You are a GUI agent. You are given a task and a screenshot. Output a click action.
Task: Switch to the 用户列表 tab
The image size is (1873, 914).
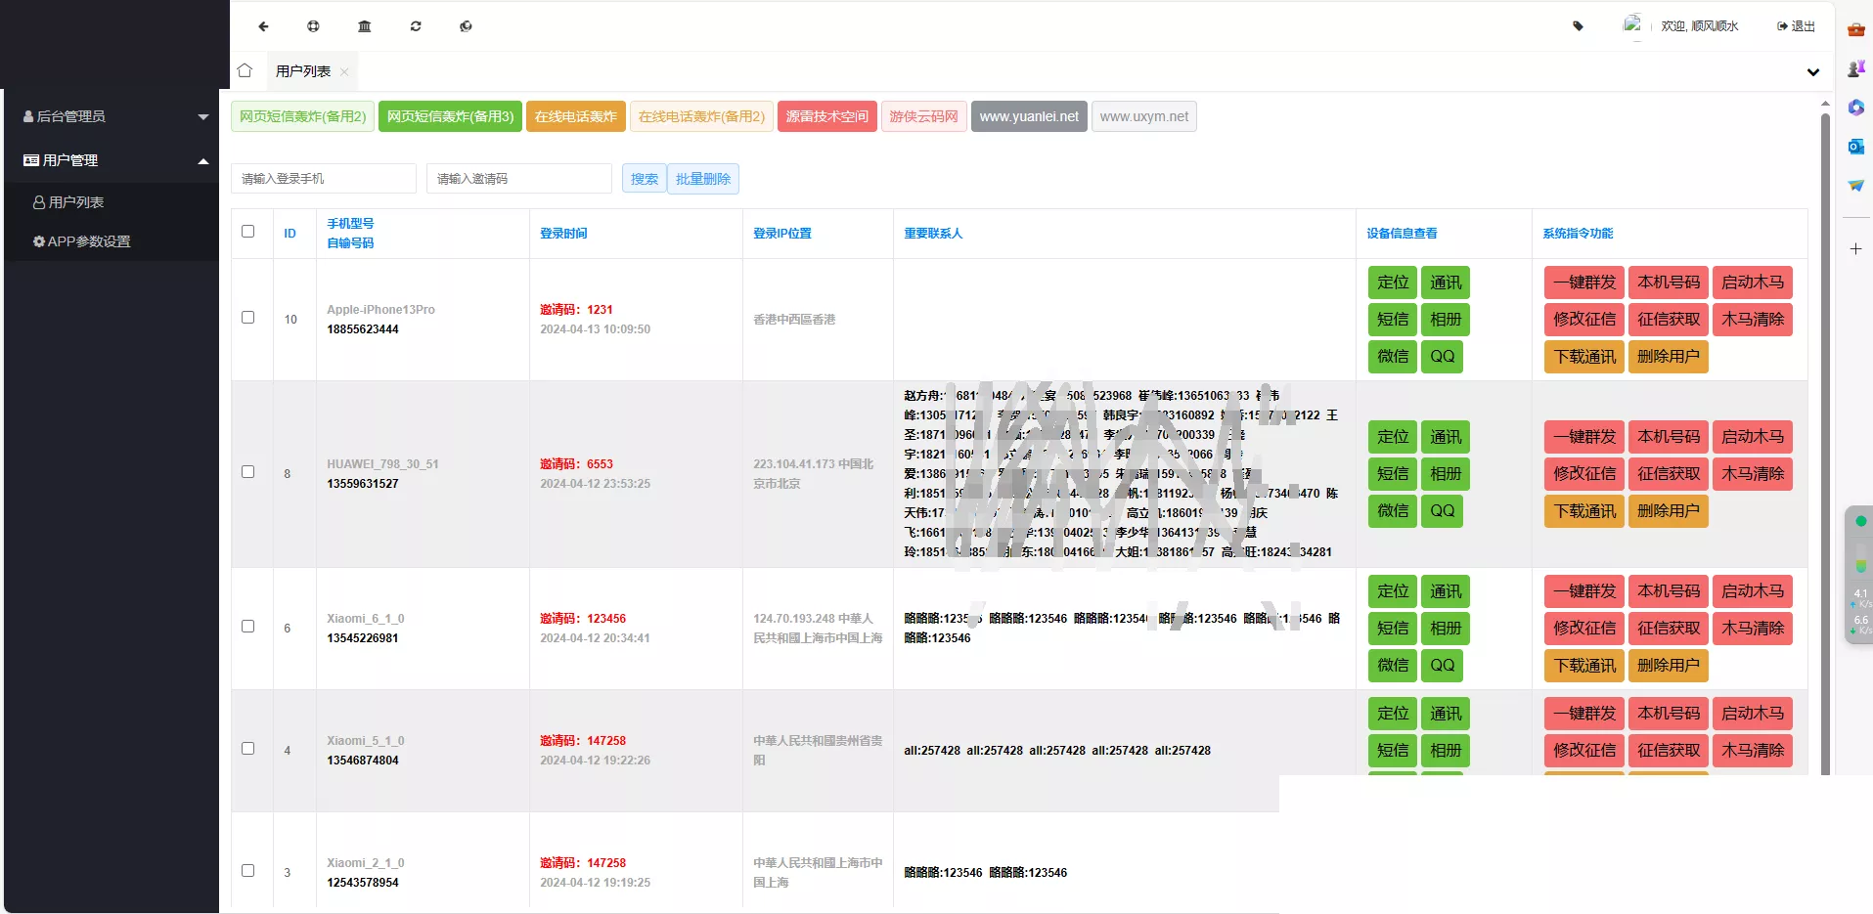pyautogui.click(x=303, y=71)
